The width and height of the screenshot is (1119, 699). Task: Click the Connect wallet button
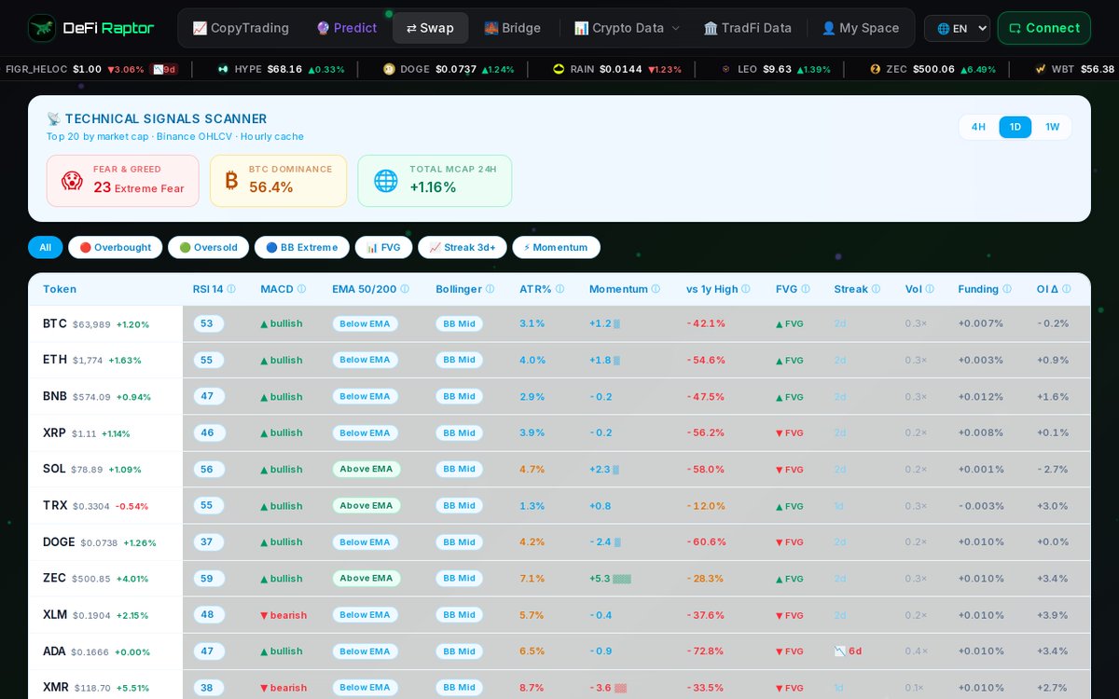1043,28
